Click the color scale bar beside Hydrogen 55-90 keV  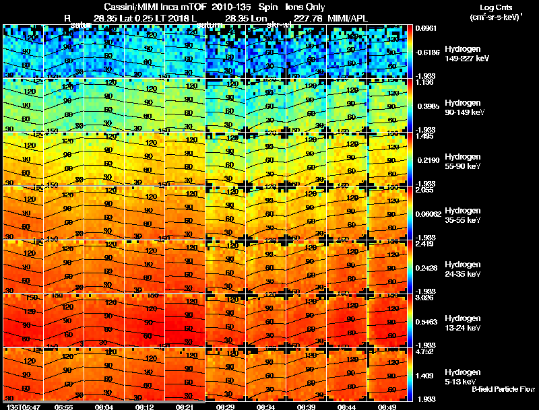coord(410,160)
